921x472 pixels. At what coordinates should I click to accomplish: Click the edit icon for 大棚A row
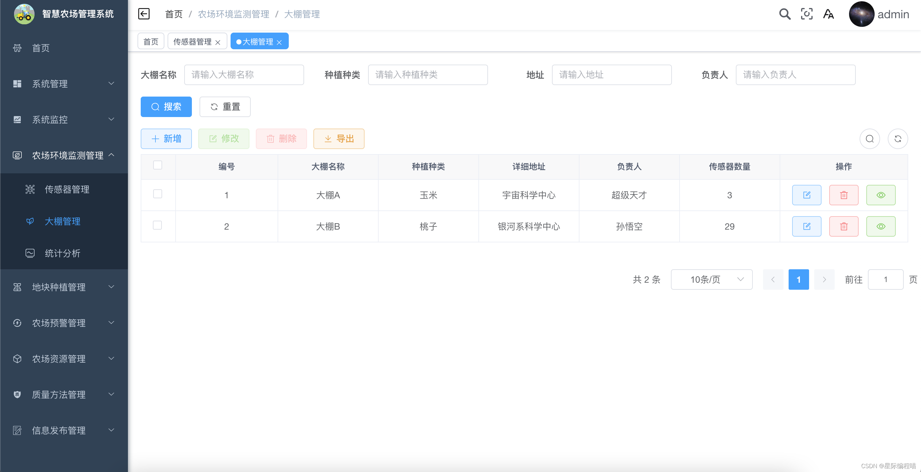click(x=807, y=195)
